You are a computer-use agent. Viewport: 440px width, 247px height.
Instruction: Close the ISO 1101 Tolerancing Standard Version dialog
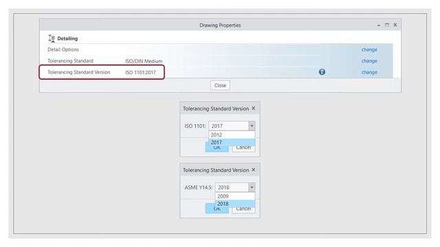pos(254,108)
